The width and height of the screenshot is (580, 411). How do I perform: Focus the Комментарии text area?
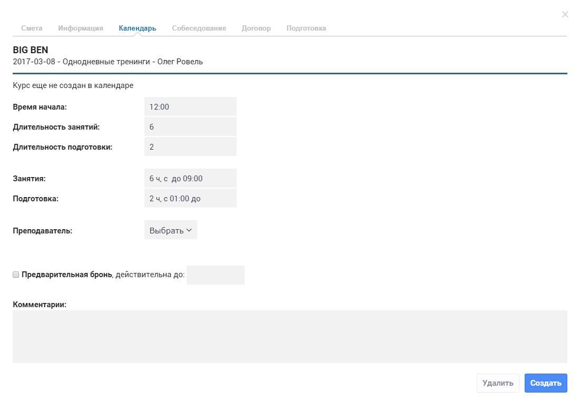(290, 337)
